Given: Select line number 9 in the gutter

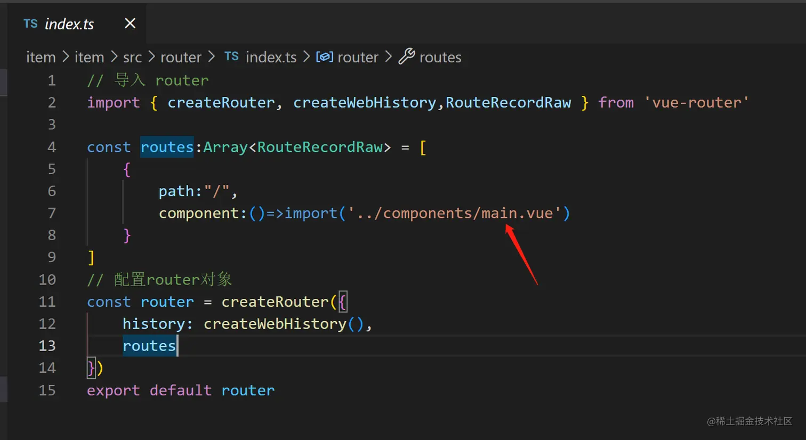Looking at the screenshot, I should 52,258.
